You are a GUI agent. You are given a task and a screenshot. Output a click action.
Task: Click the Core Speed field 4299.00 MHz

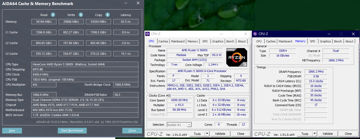(179, 100)
